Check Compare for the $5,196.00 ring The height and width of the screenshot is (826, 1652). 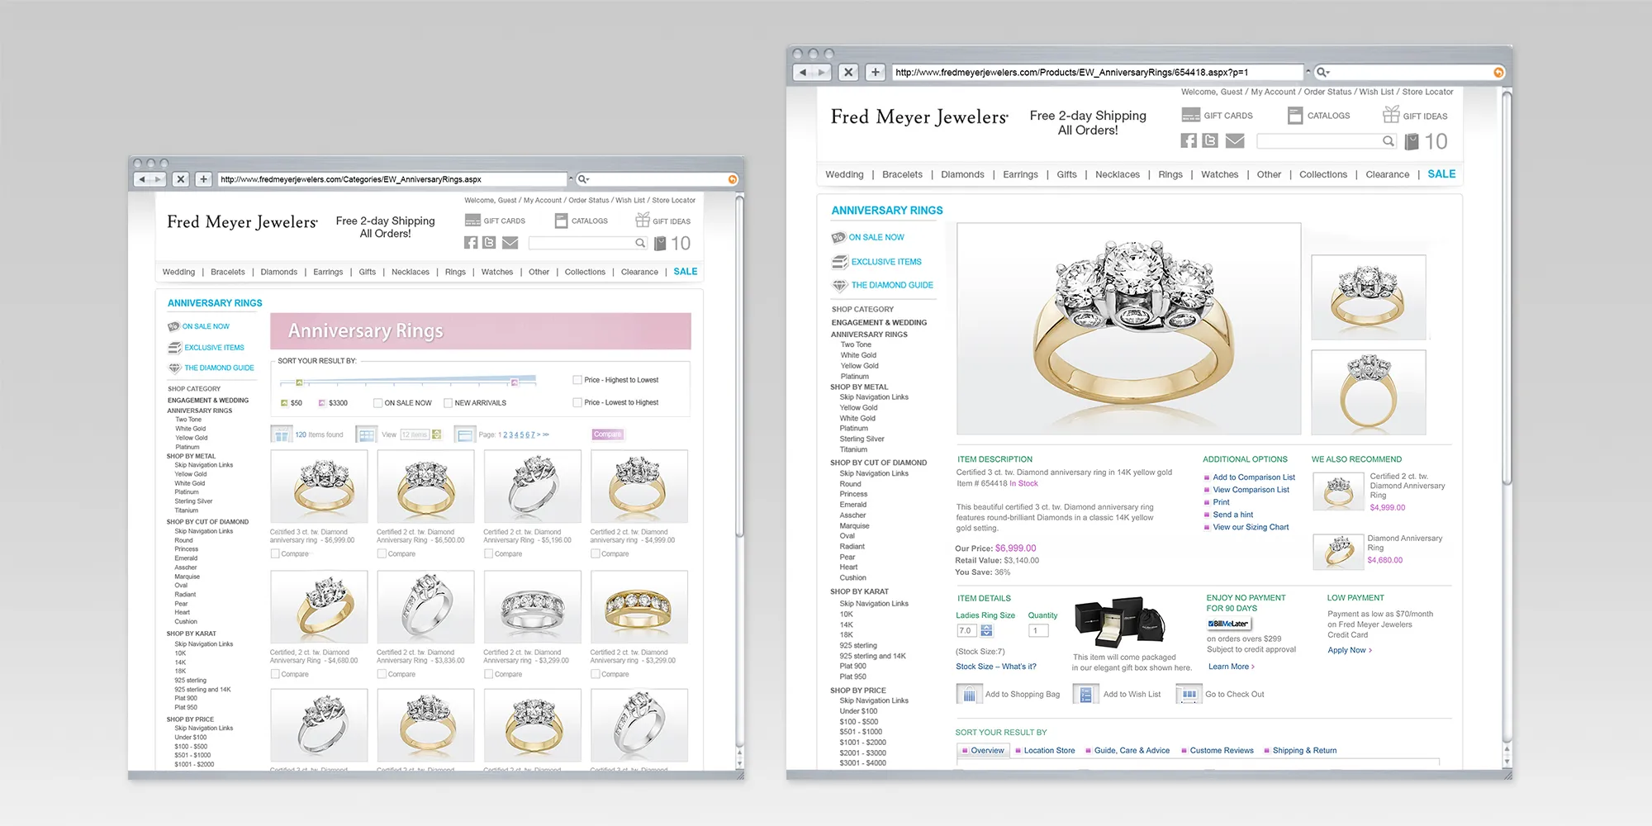coord(488,553)
